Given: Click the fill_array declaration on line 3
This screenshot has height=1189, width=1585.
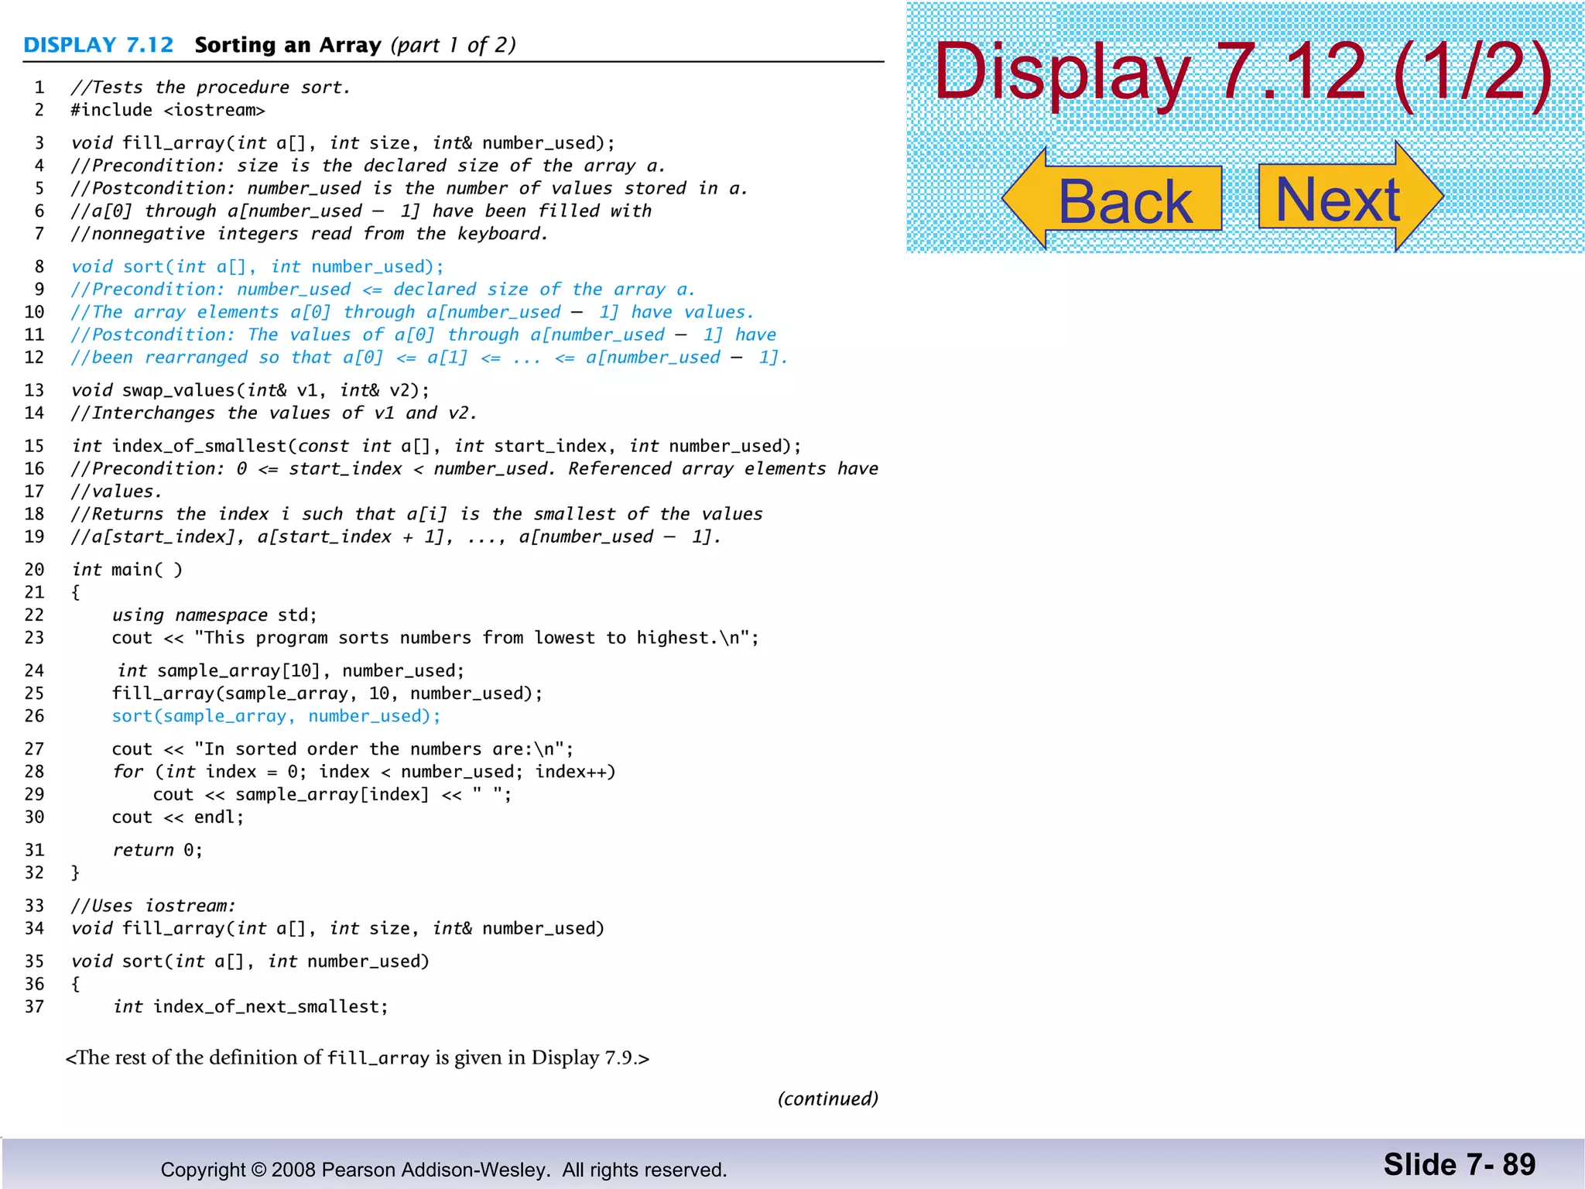Looking at the screenshot, I should [343, 143].
